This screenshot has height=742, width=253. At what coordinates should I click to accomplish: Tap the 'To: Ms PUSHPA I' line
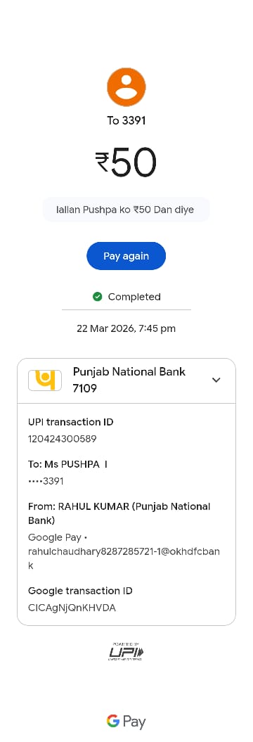click(x=67, y=464)
